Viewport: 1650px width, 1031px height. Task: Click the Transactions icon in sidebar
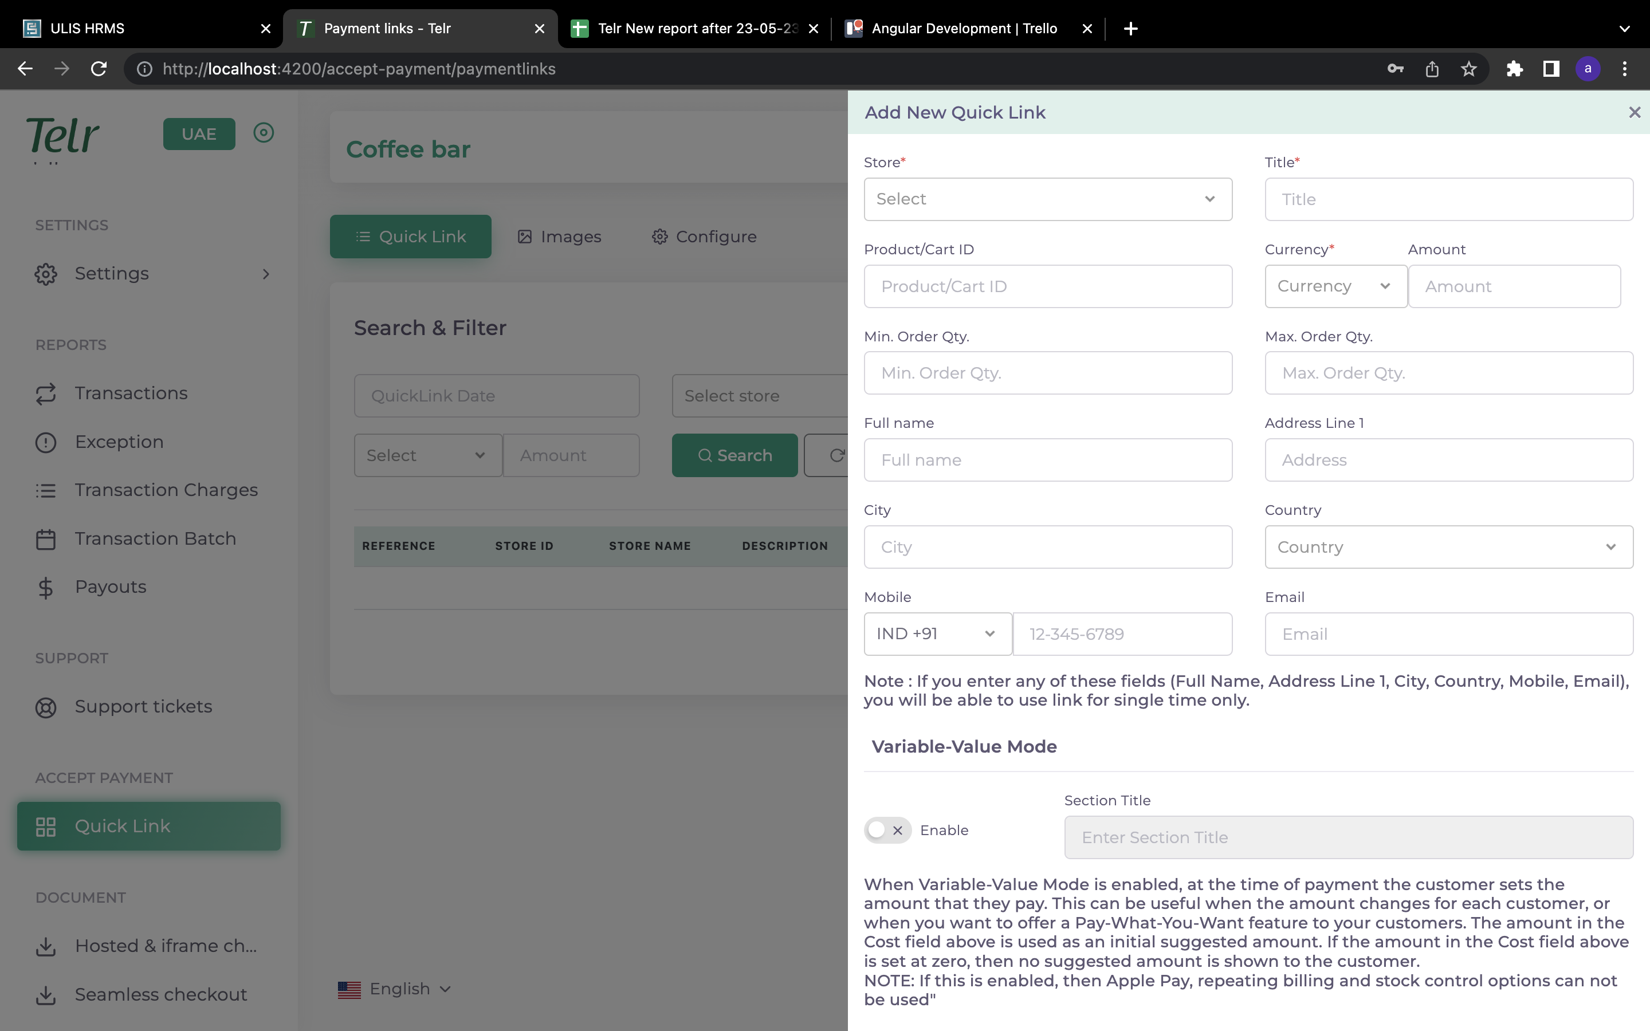point(46,393)
